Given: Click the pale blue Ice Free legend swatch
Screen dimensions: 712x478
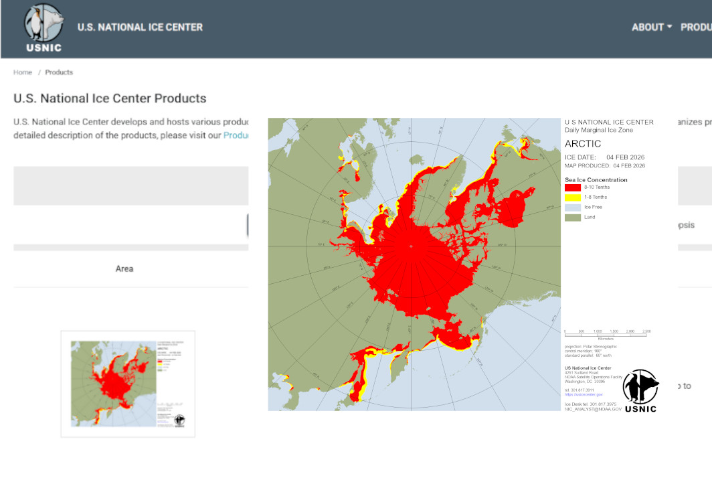Looking at the screenshot, I should pyautogui.click(x=573, y=207).
